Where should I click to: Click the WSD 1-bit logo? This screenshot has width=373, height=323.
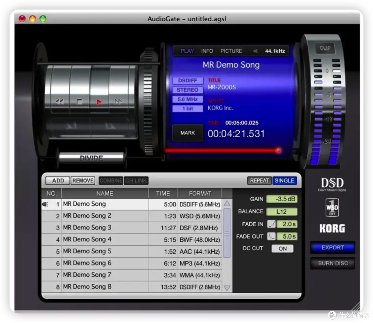click(x=332, y=207)
